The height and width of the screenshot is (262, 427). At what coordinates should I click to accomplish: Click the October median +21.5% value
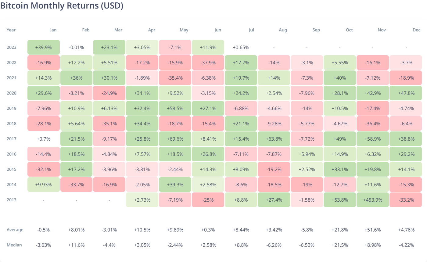pos(339,245)
